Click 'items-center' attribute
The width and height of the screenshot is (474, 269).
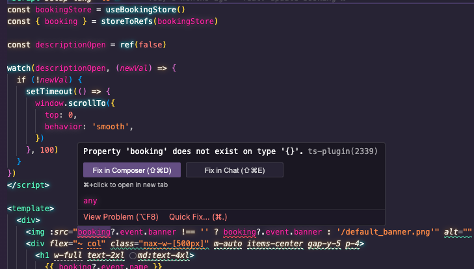coord(275,244)
